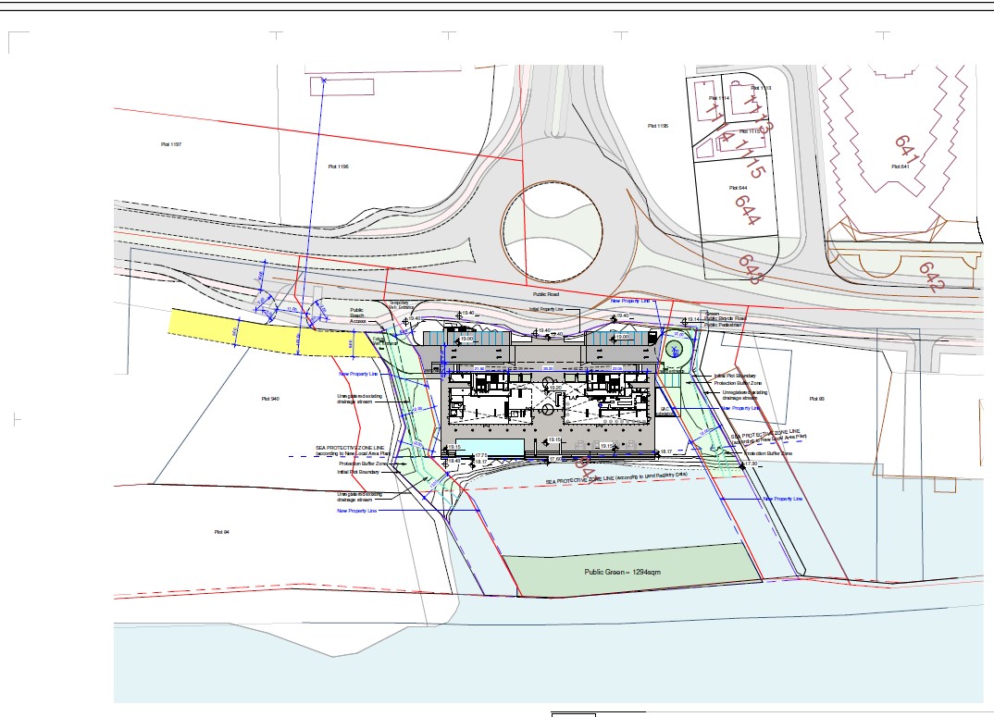Click the Plot 641 text label
Viewport: 994px width, 717px height.
[900, 167]
